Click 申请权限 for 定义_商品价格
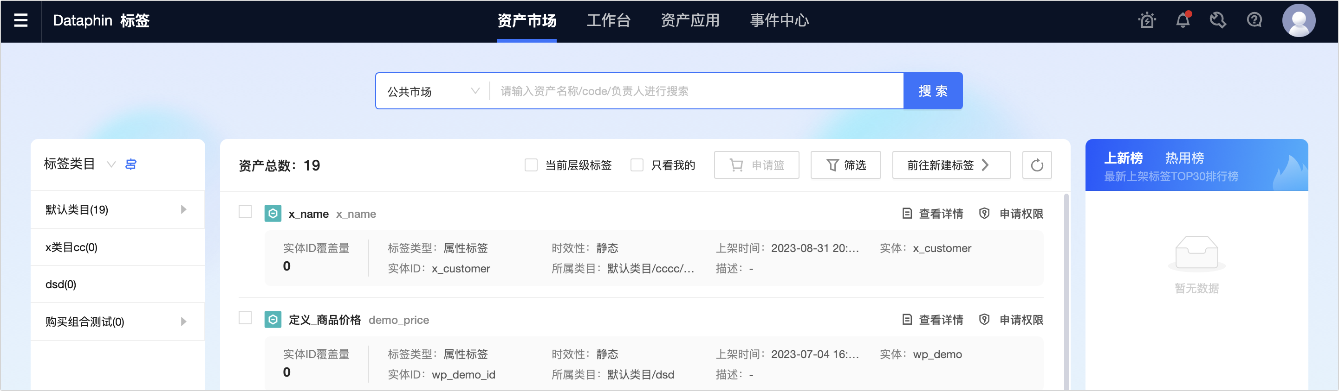The width and height of the screenshot is (1339, 391). [1021, 320]
